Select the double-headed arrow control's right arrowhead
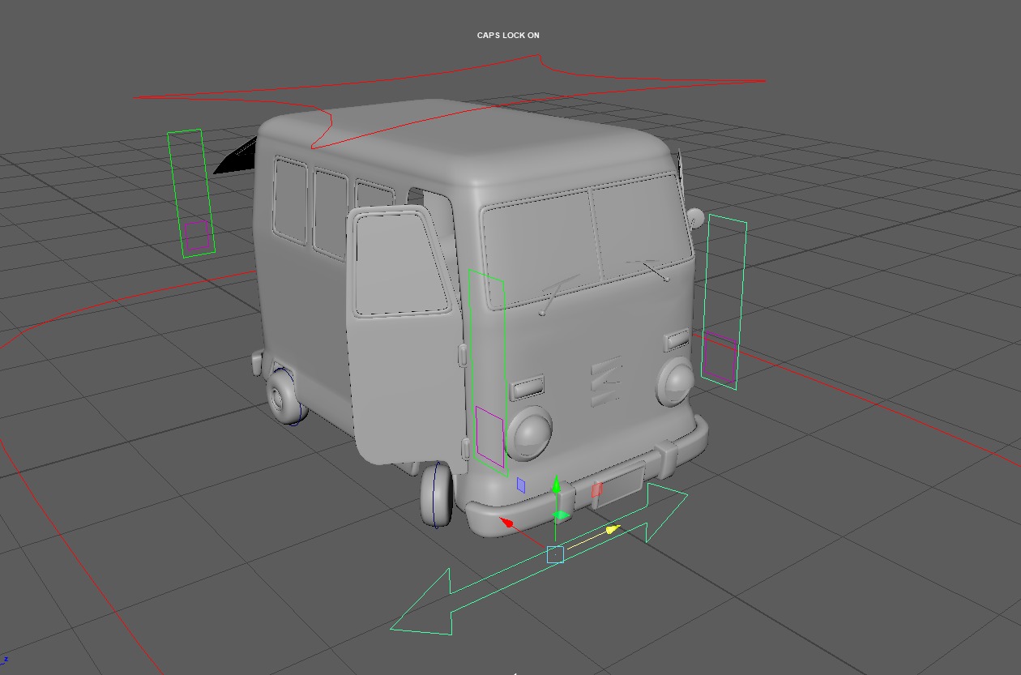The image size is (1021, 675). coord(667,511)
